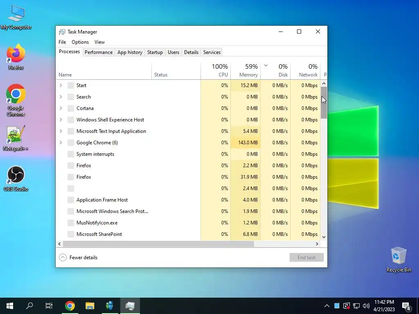Screen dimensions: 419x314
Task: Open File Explorer from the taskbar
Action: [x=90, y=306]
